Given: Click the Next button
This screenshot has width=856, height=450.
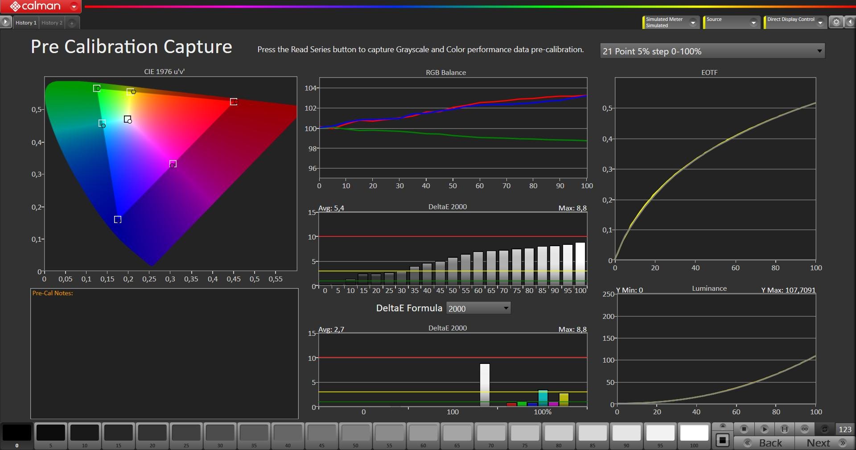Looking at the screenshot, I should (824, 443).
